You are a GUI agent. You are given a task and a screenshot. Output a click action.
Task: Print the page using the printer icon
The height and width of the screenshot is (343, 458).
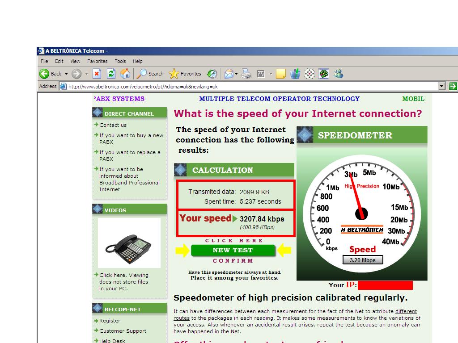(246, 74)
